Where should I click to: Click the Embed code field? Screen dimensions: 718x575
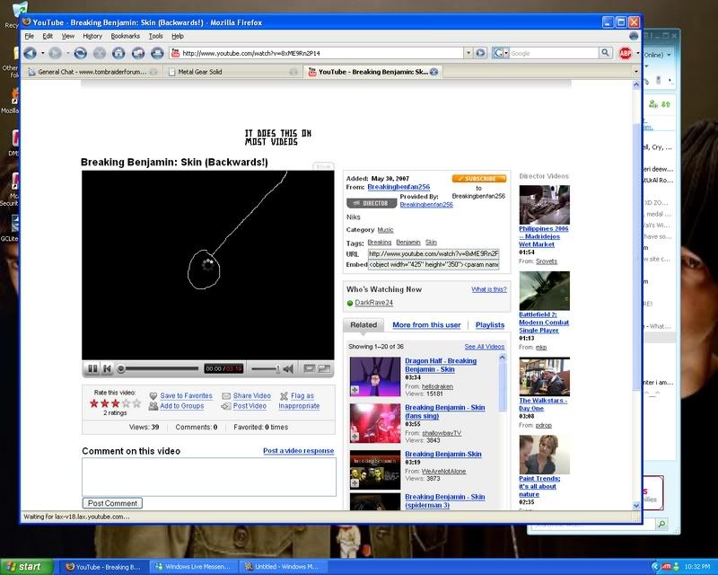pyautogui.click(x=433, y=264)
